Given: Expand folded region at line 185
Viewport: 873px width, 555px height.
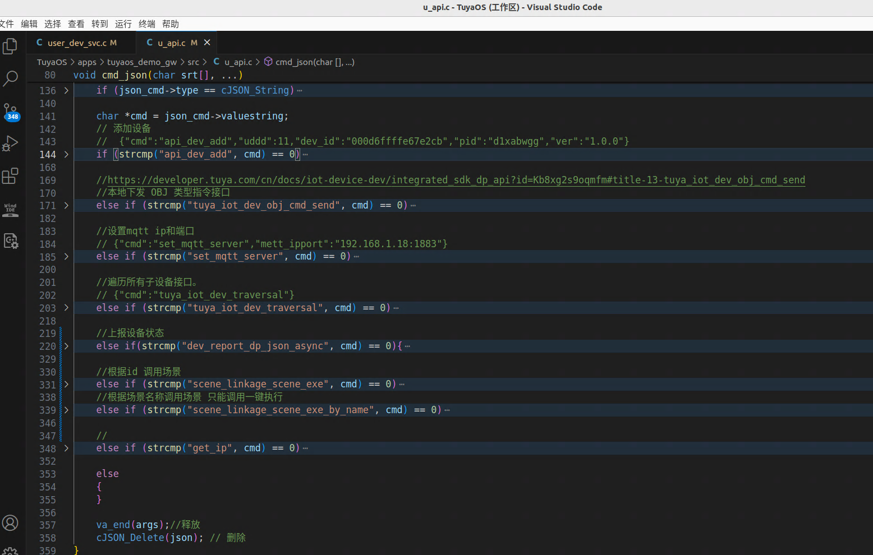Looking at the screenshot, I should (66, 256).
